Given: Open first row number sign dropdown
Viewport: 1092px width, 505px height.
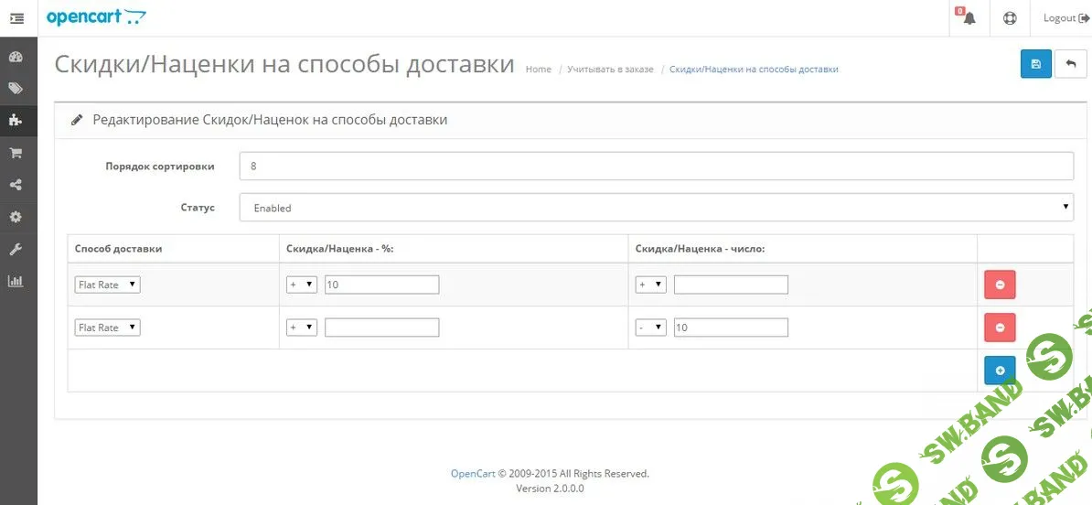Looking at the screenshot, I should (650, 285).
